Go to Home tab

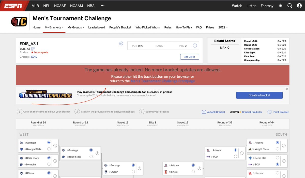point(37,27)
